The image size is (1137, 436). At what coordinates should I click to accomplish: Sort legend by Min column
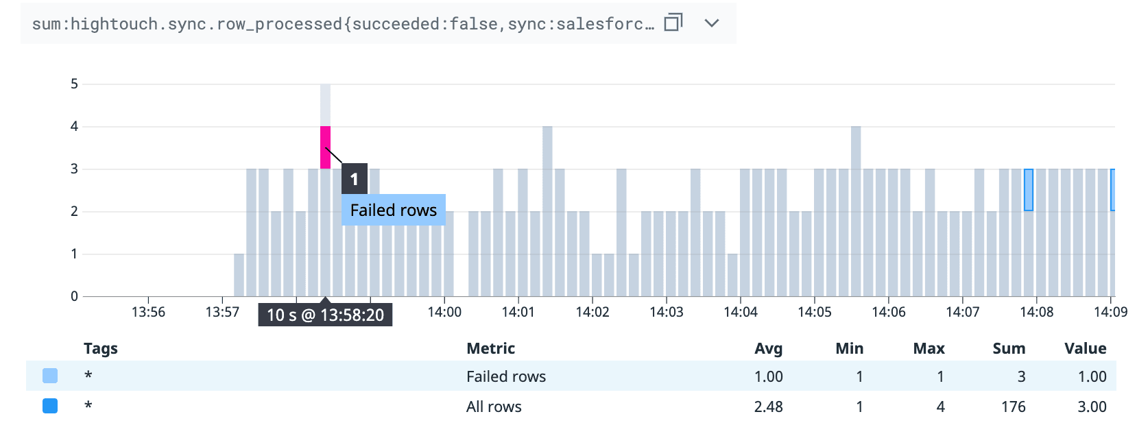(849, 348)
